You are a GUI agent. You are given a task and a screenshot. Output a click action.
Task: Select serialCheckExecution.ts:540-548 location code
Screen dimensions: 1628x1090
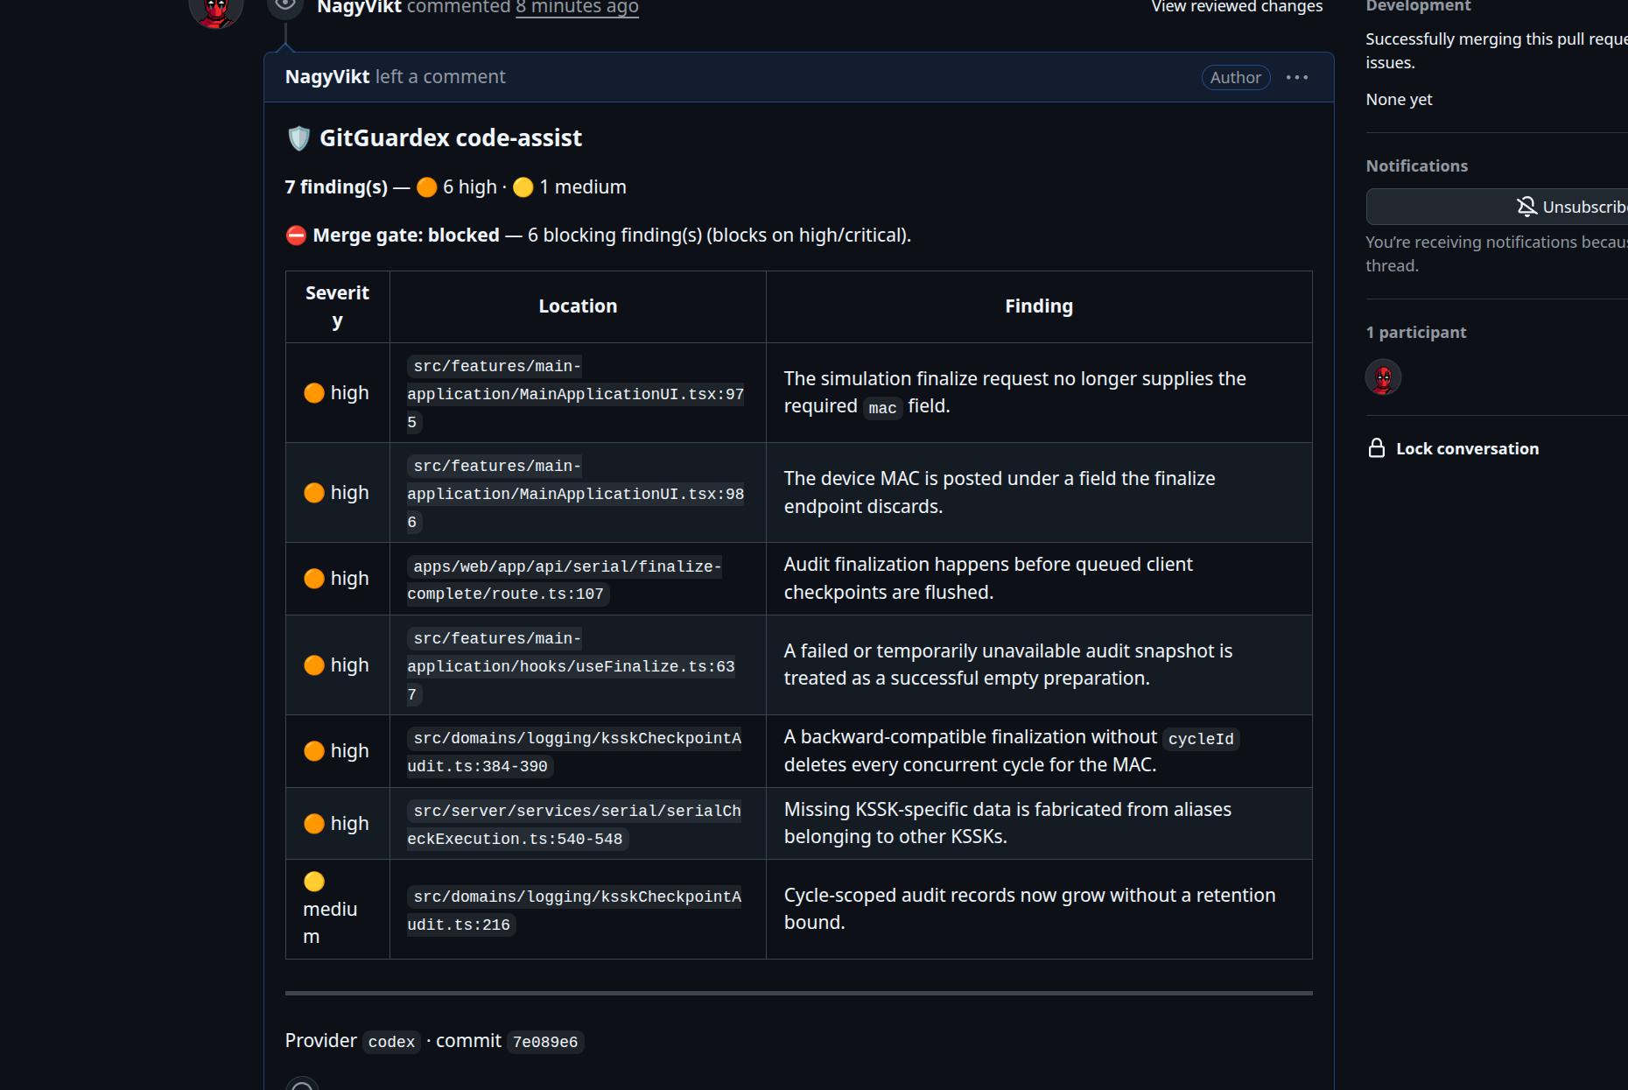(574, 825)
